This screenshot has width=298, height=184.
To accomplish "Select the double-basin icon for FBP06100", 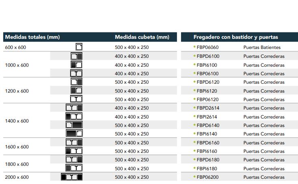I will (76, 73).
